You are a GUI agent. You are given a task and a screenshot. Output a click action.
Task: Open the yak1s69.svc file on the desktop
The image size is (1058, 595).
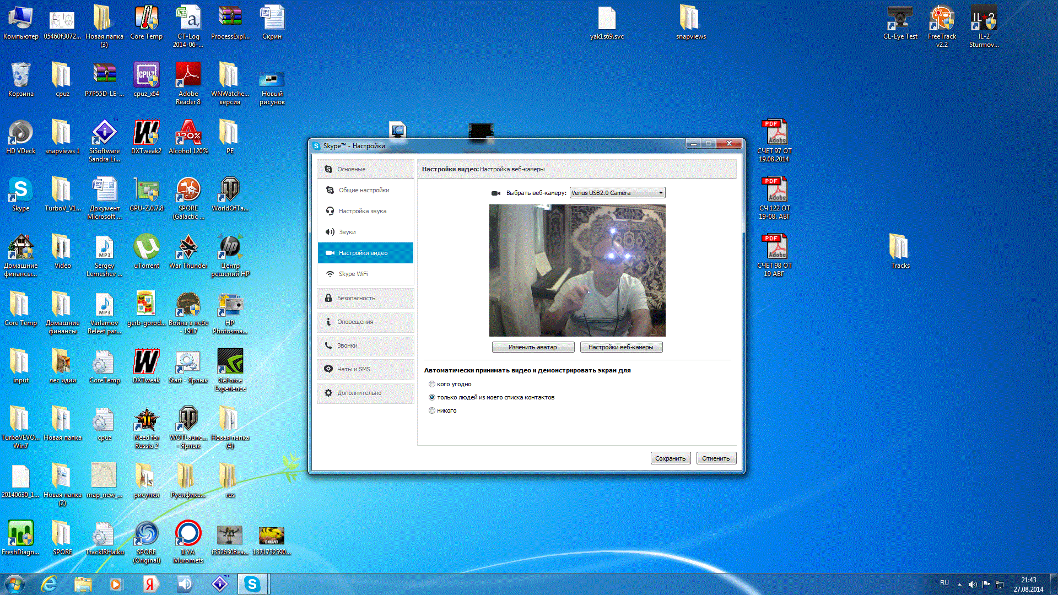click(x=607, y=23)
